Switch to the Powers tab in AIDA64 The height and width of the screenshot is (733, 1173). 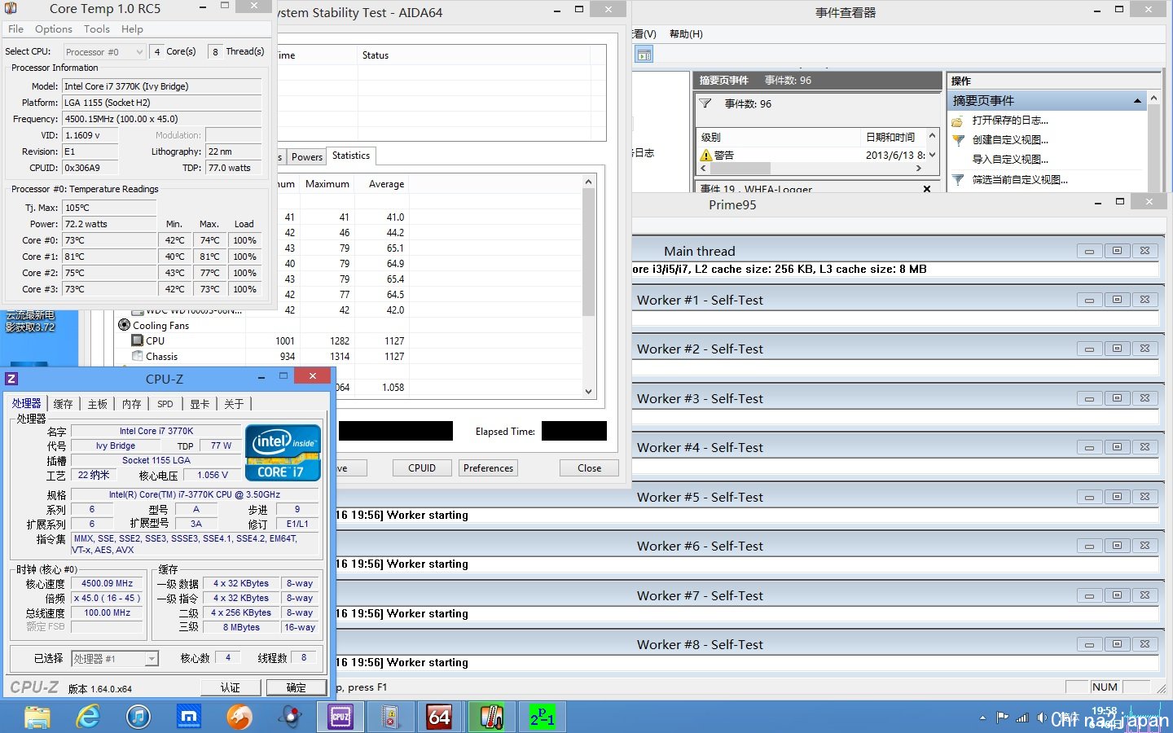pyautogui.click(x=307, y=157)
